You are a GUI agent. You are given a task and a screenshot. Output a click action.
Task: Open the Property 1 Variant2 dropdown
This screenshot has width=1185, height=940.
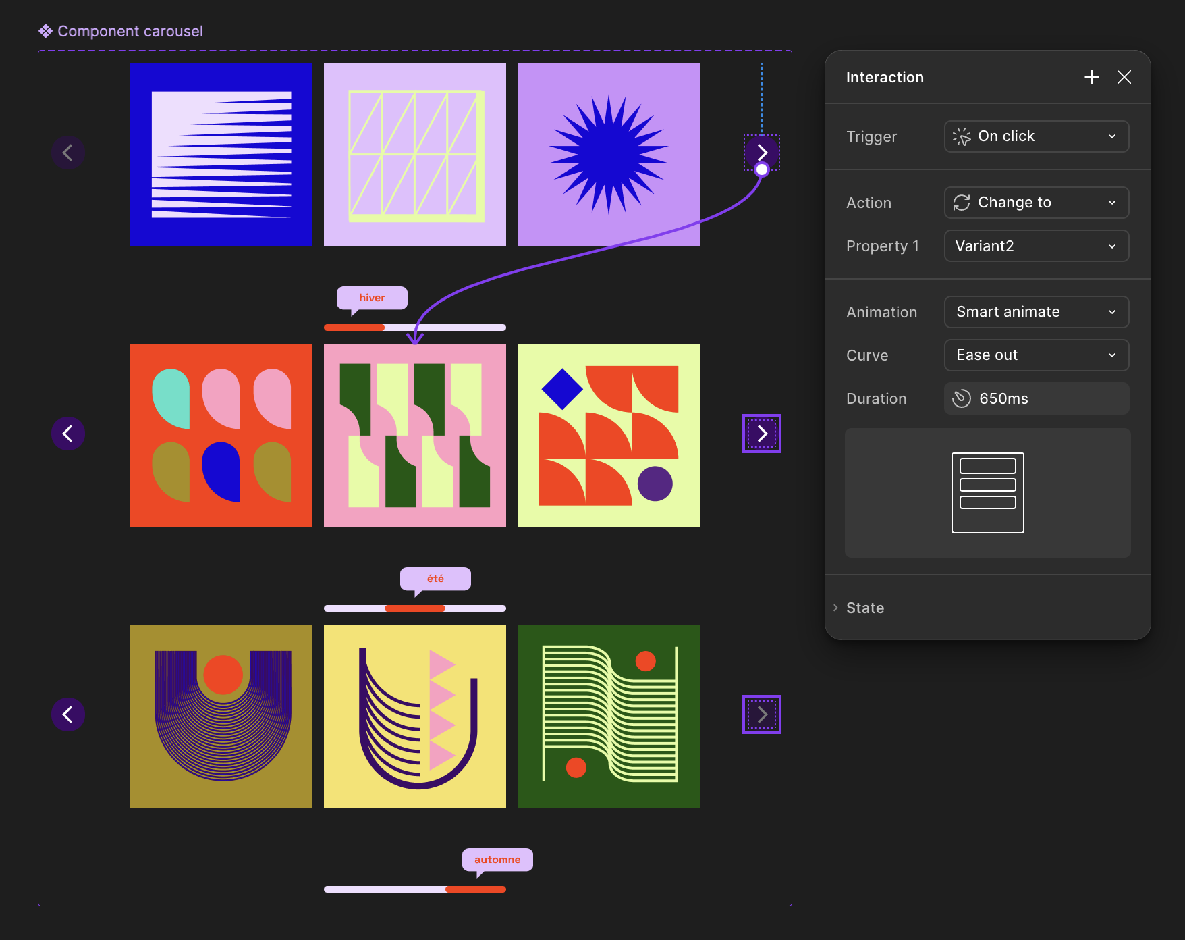tap(1036, 246)
